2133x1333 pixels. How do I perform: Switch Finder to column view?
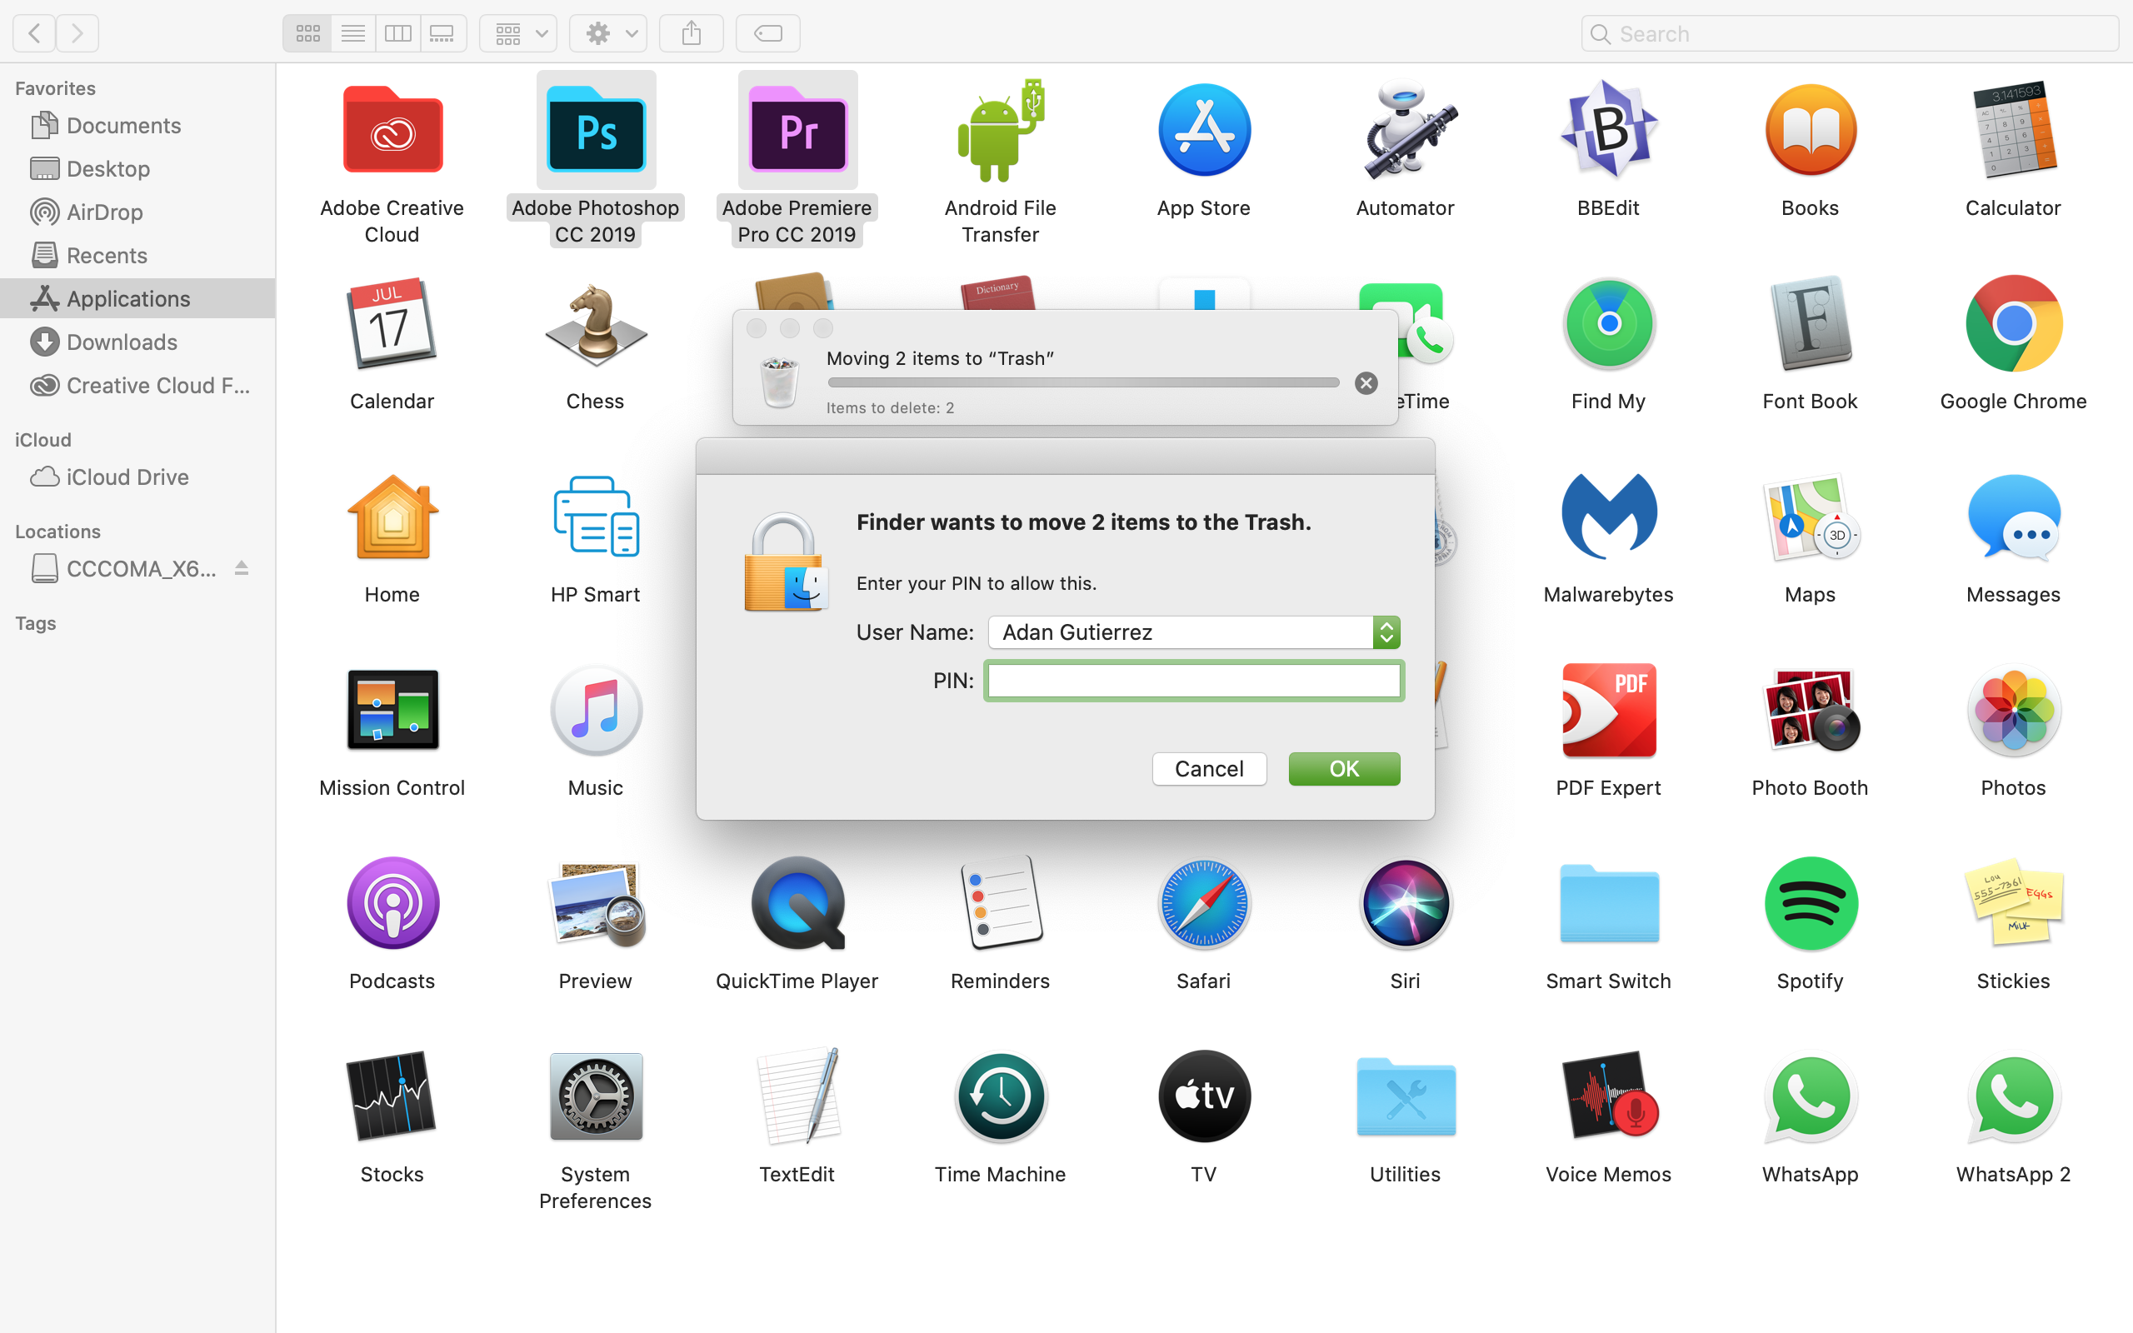click(397, 33)
